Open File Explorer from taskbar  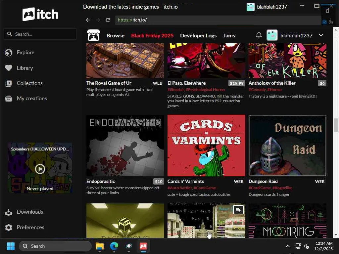point(100,246)
